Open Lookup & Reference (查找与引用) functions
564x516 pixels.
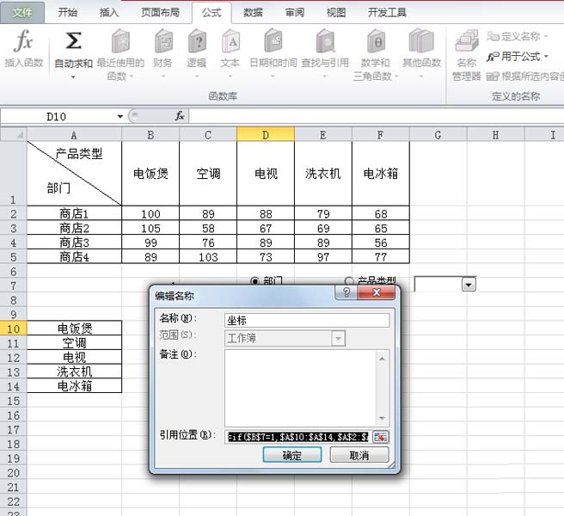click(325, 54)
